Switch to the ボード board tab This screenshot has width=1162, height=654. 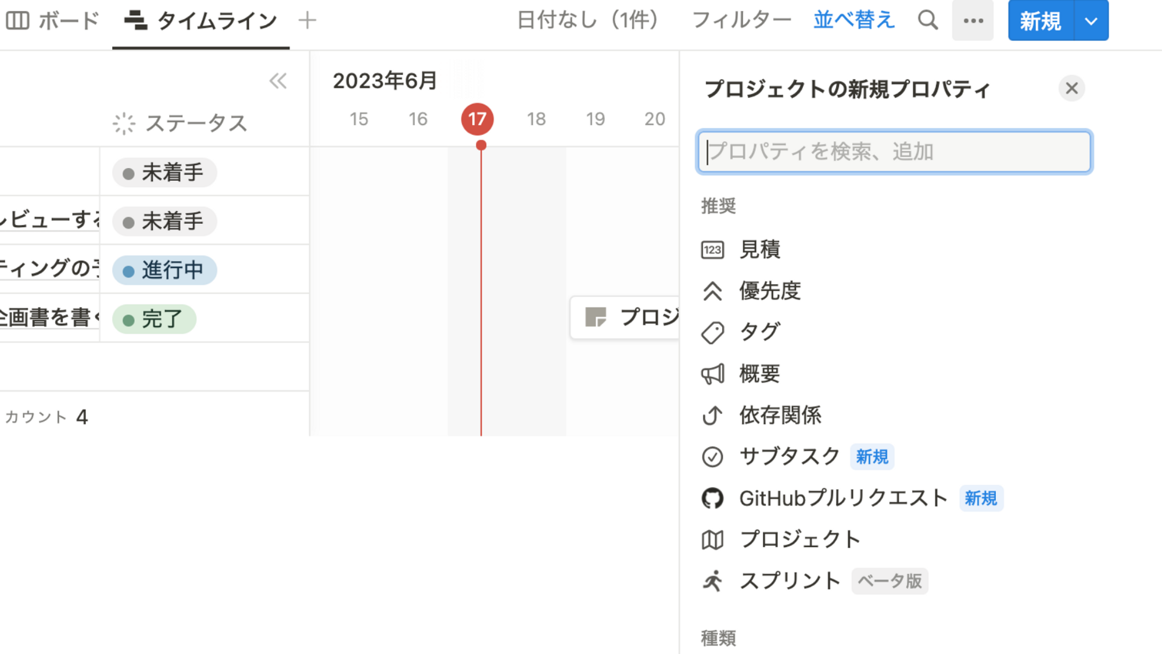(x=53, y=21)
